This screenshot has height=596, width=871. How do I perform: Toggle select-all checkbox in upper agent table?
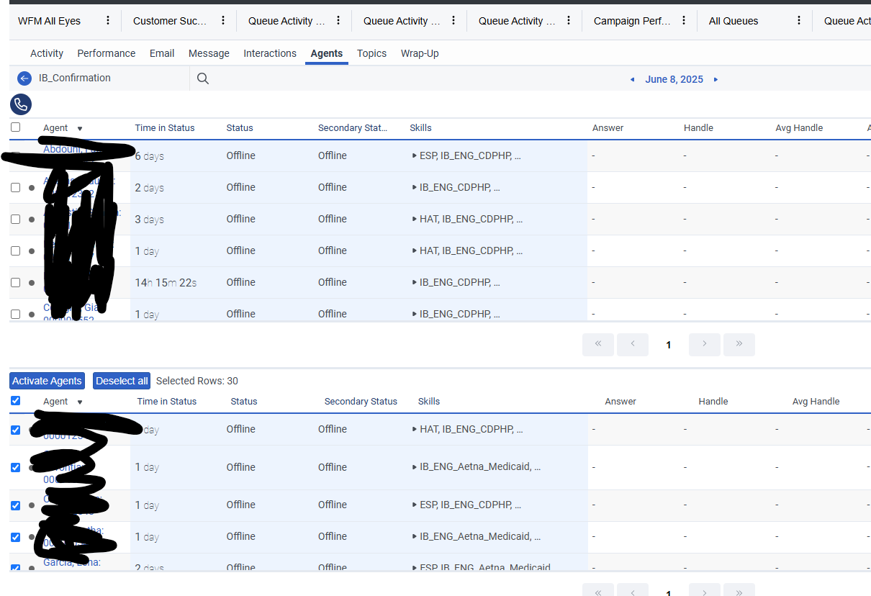[x=15, y=127]
